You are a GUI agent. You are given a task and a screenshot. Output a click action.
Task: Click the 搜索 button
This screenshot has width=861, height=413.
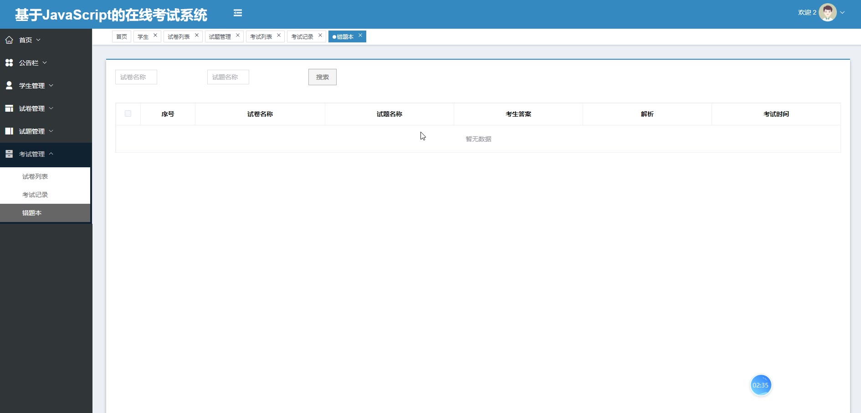[323, 77]
